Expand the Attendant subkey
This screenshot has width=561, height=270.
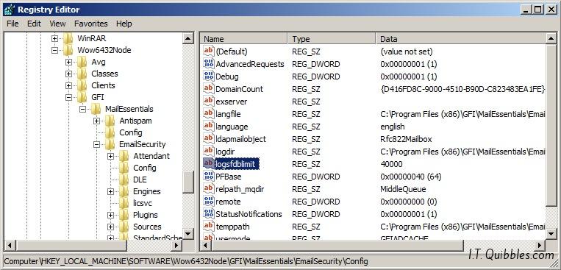click(x=110, y=156)
